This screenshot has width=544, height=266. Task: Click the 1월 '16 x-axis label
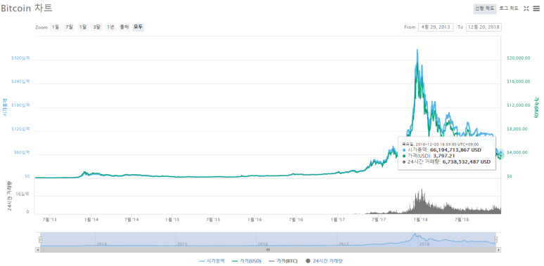pyautogui.click(x=255, y=219)
